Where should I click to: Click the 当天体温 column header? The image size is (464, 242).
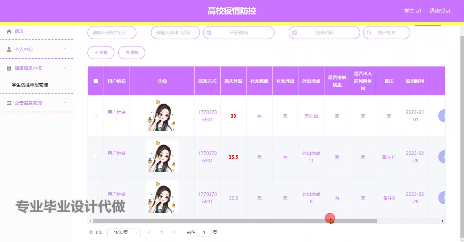pyautogui.click(x=233, y=81)
